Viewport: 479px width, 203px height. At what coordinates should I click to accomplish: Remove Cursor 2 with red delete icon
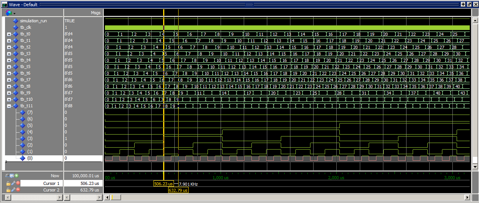coord(18,190)
